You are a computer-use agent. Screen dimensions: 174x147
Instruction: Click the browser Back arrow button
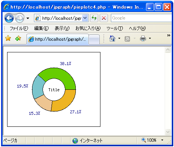coord(9,18)
